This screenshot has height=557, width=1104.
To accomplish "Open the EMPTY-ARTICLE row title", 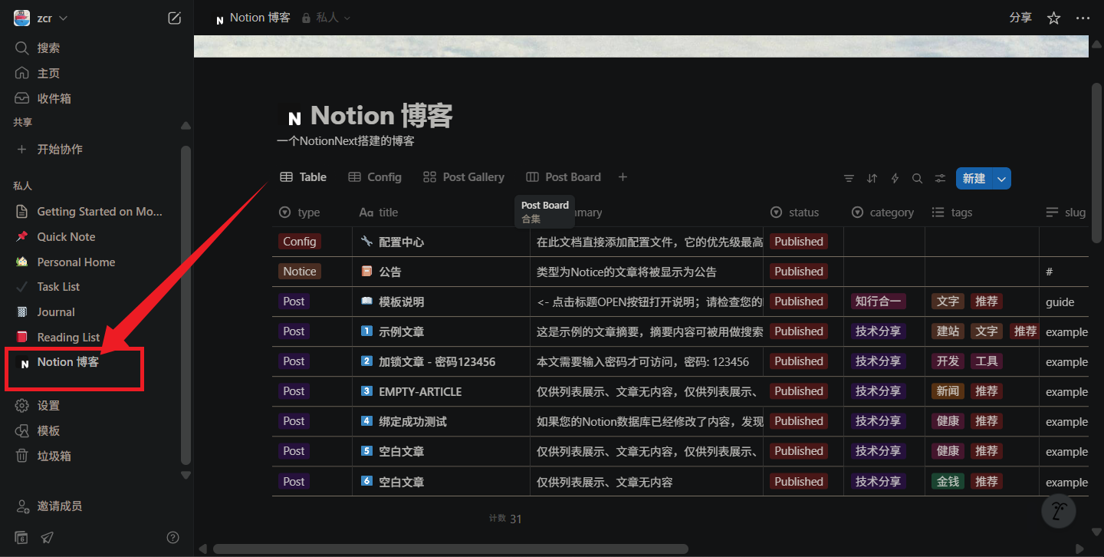I will click(x=420, y=391).
